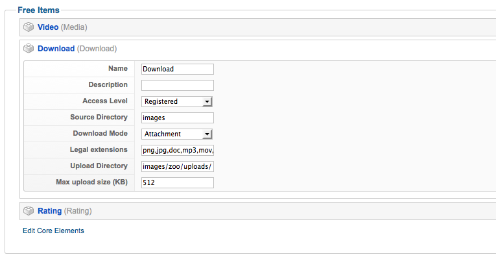Open the Download Mode dropdown

tap(178, 134)
